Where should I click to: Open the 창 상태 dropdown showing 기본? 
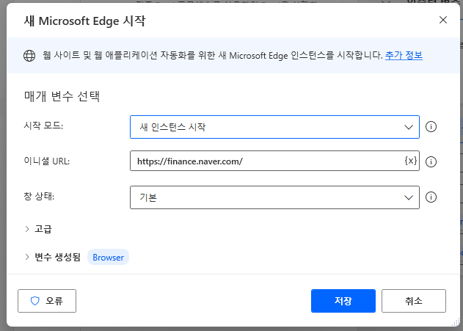pyautogui.click(x=274, y=197)
